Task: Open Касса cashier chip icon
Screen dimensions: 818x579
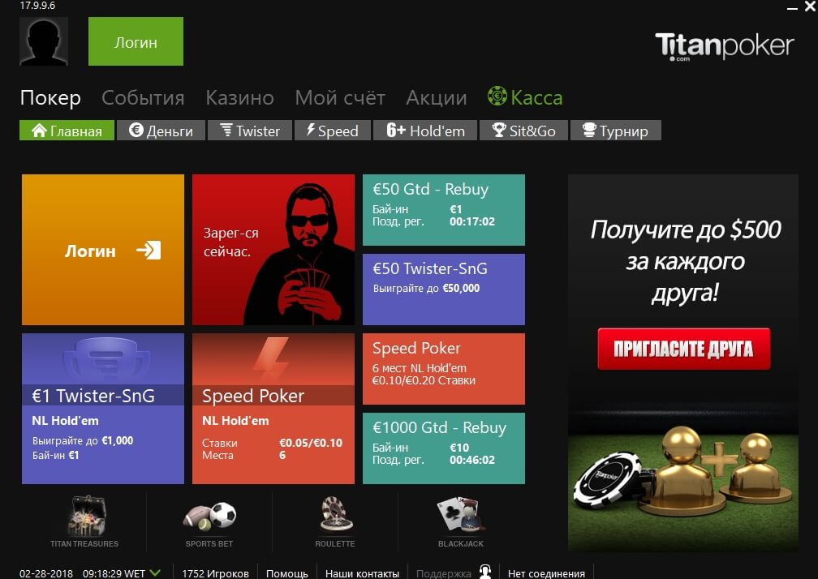Action: click(x=497, y=96)
